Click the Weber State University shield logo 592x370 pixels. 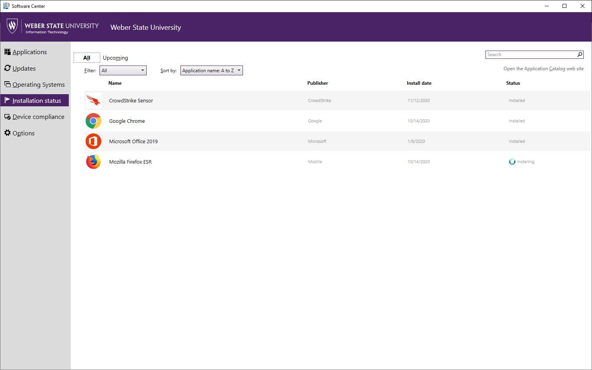tap(12, 26)
